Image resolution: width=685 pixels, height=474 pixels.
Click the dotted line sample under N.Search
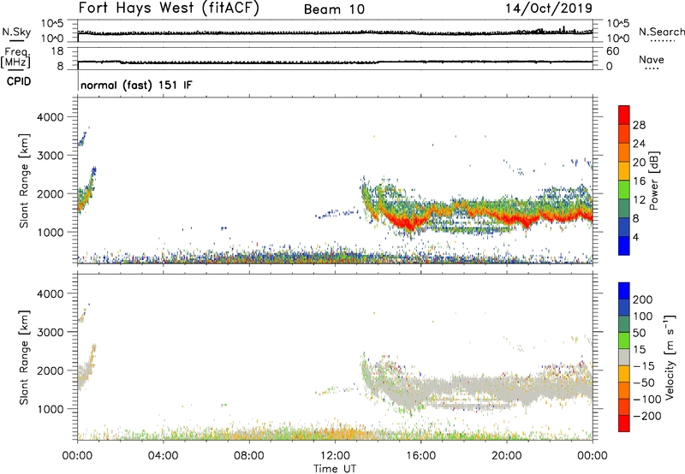(662, 40)
